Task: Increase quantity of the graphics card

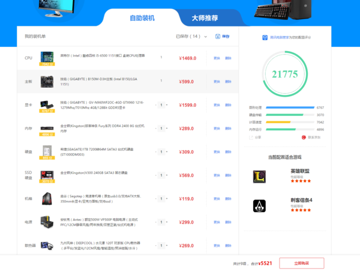Action: click(167, 105)
